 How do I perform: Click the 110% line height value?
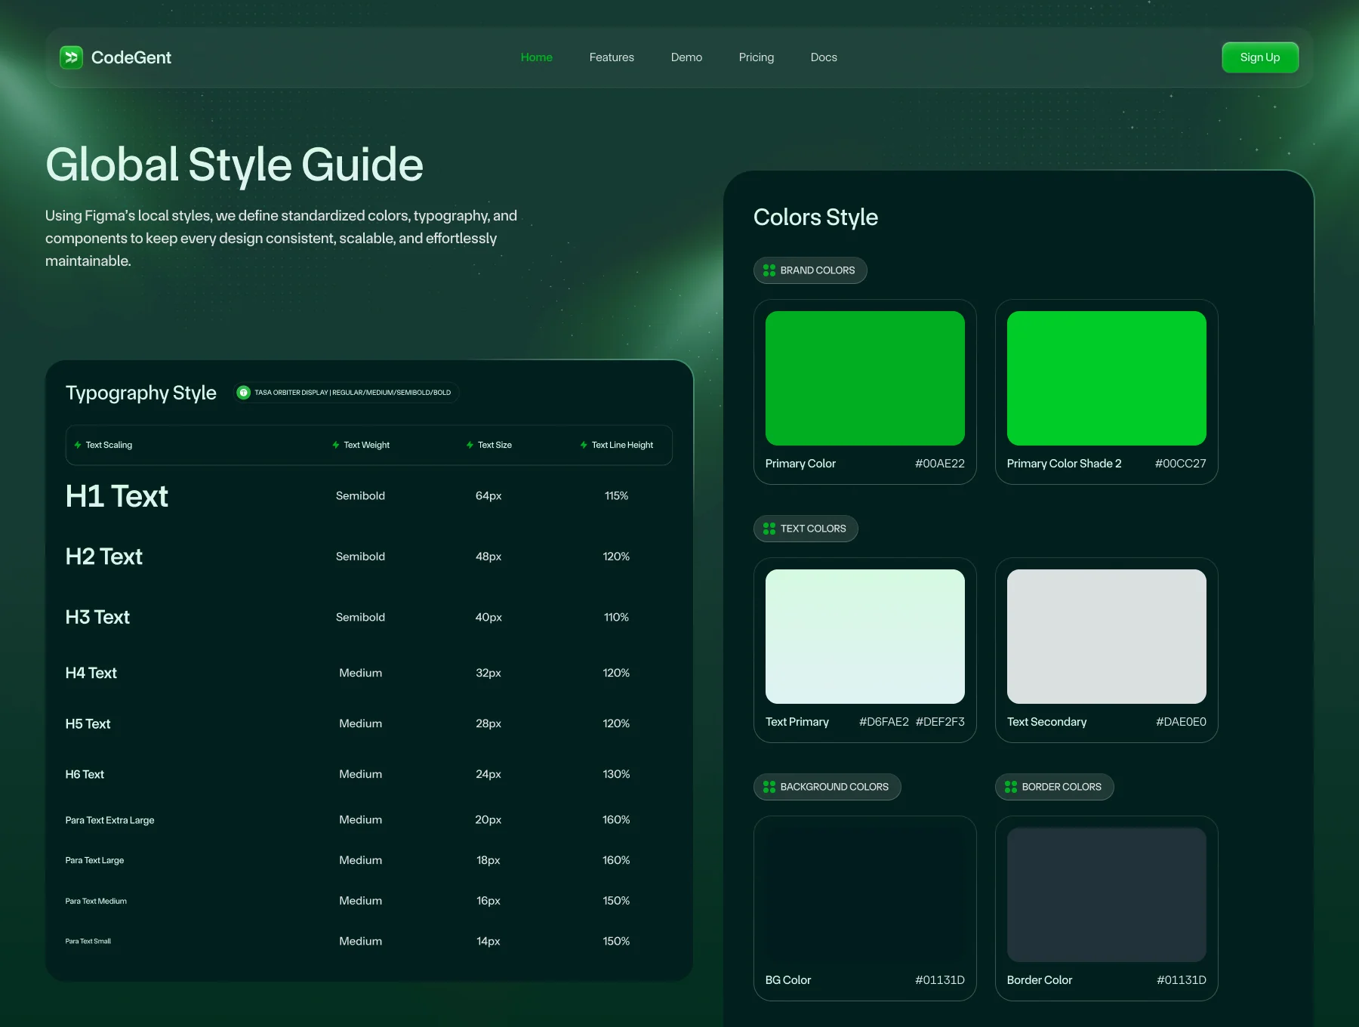pos(616,617)
